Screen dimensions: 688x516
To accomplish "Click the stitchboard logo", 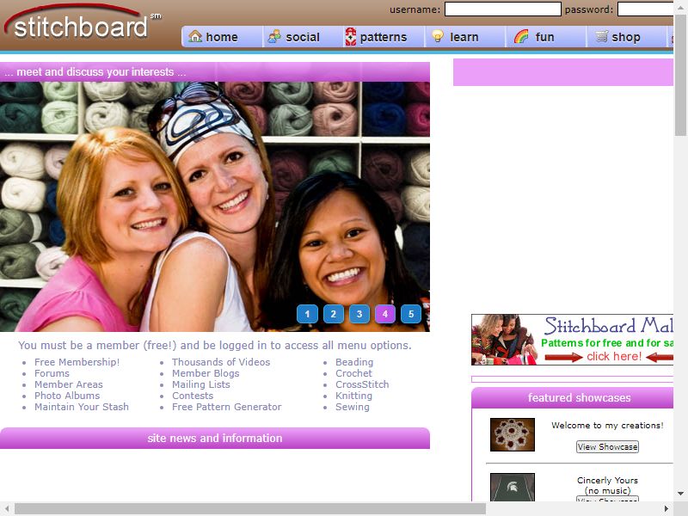I will [x=82, y=24].
